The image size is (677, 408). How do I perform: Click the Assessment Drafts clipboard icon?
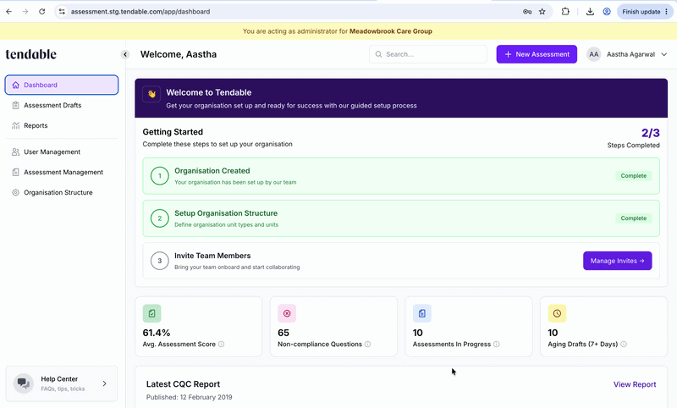[x=15, y=105]
